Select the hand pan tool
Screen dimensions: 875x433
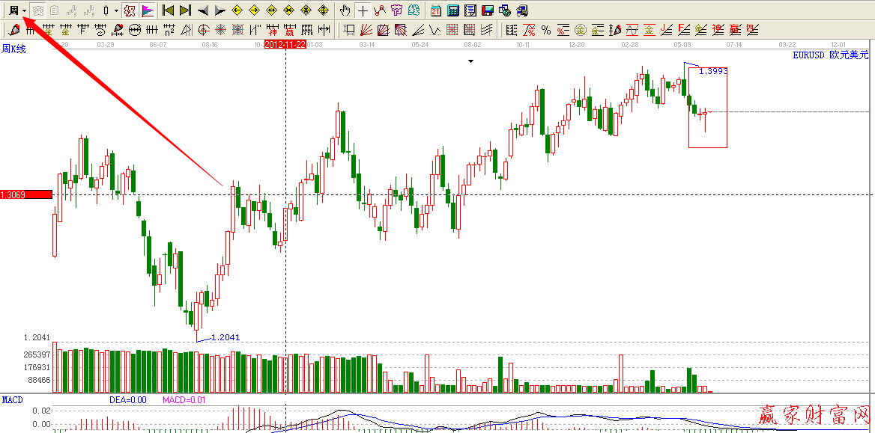(x=345, y=10)
